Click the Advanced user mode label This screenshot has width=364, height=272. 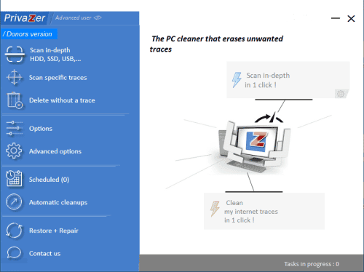coord(74,17)
